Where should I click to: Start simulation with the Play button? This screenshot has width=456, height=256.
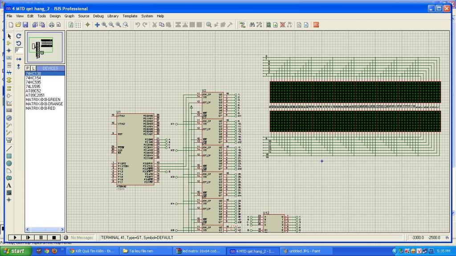15,238
